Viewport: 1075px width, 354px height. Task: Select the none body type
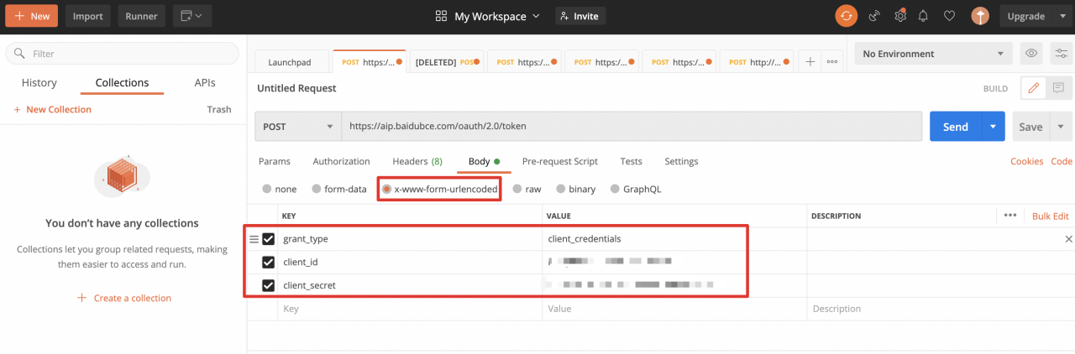coord(266,189)
